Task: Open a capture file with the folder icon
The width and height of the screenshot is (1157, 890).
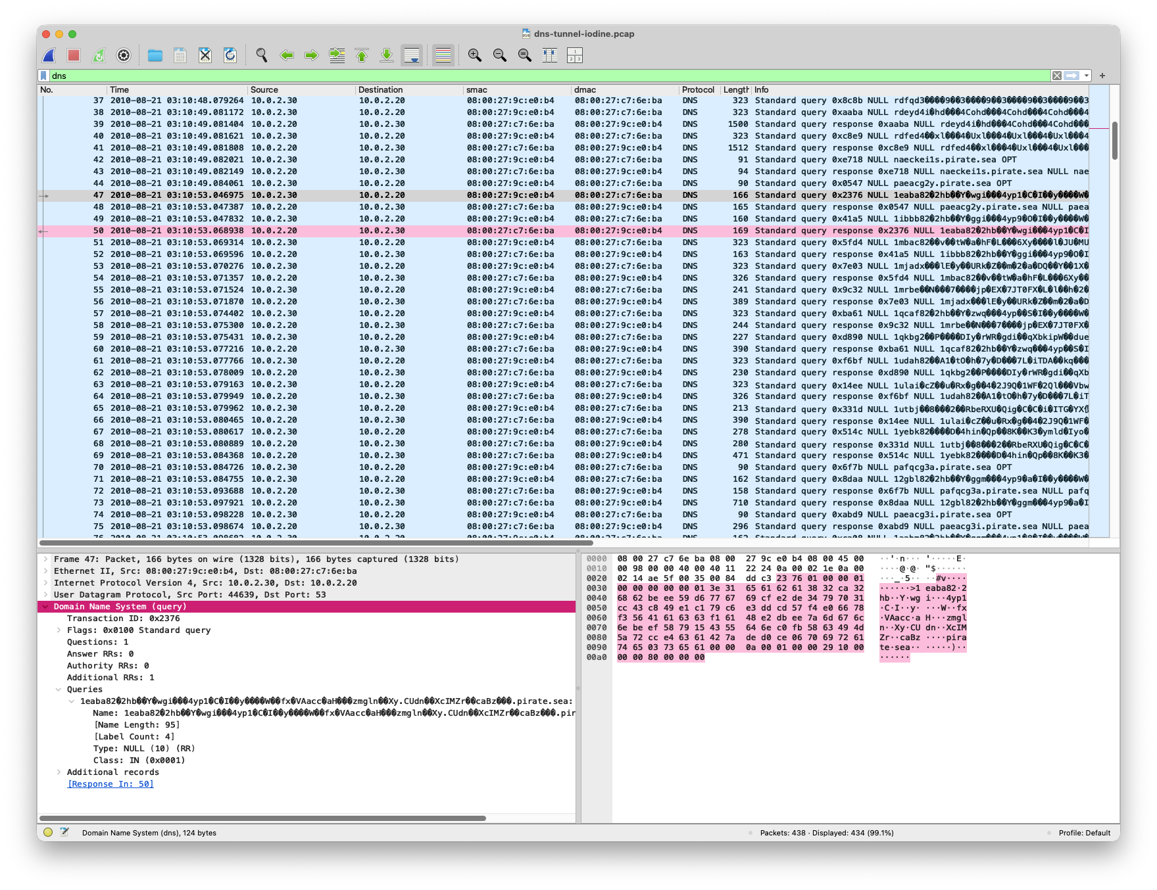Action: click(155, 55)
